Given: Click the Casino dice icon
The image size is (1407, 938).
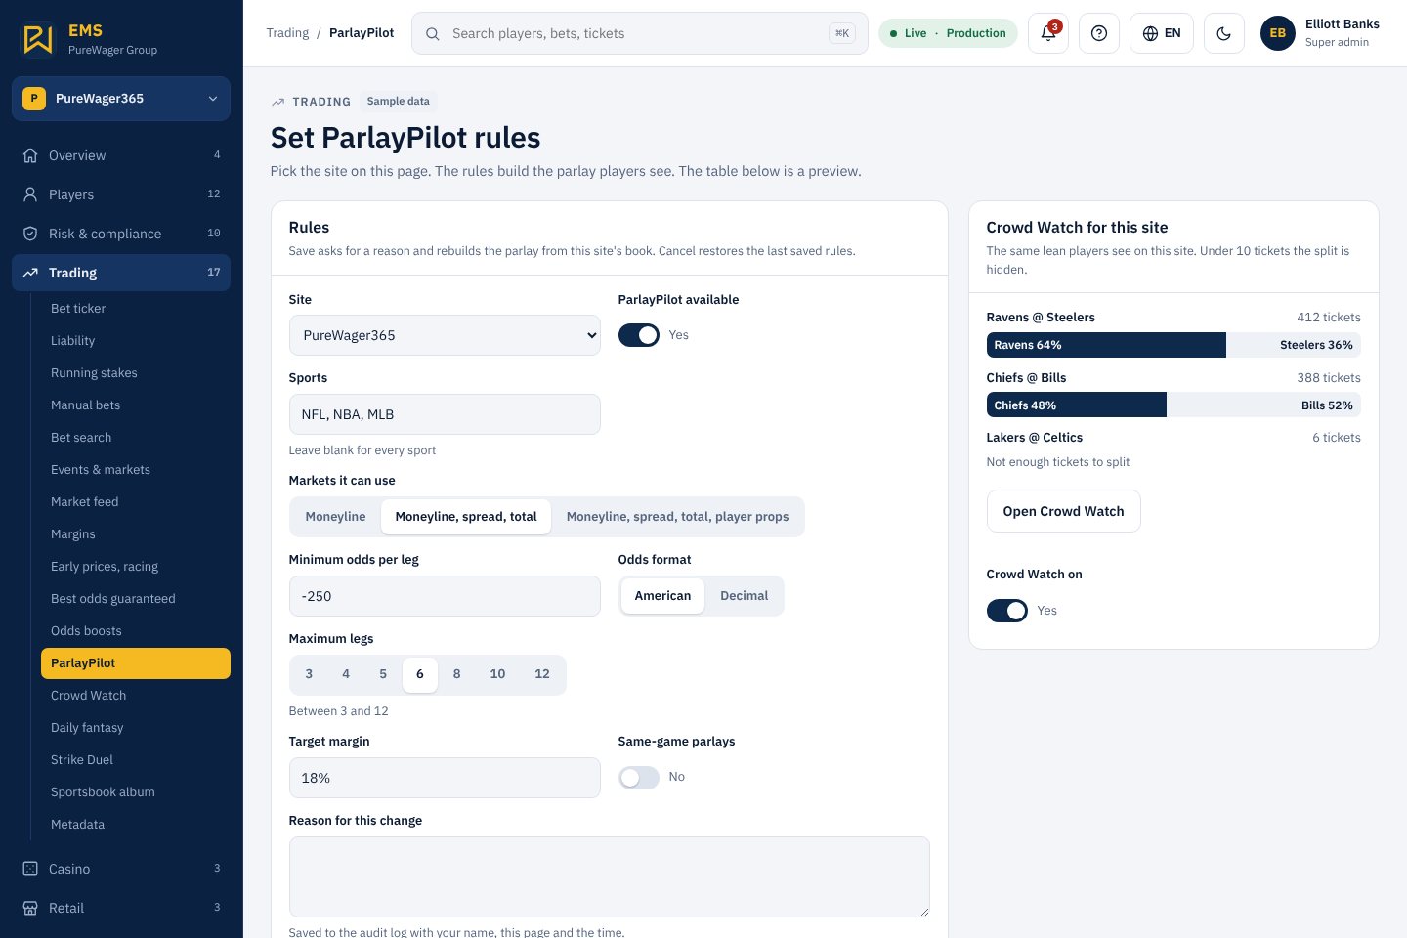Looking at the screenshot, I should coord(30,869).
